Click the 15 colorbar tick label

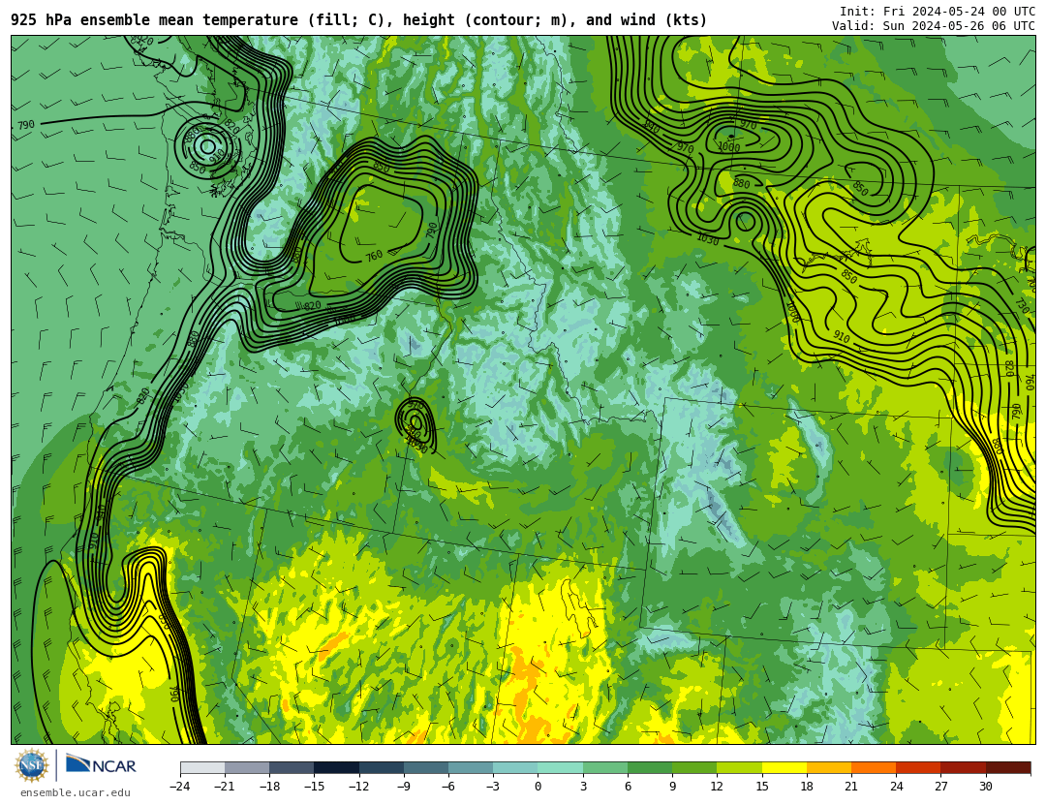762,787
